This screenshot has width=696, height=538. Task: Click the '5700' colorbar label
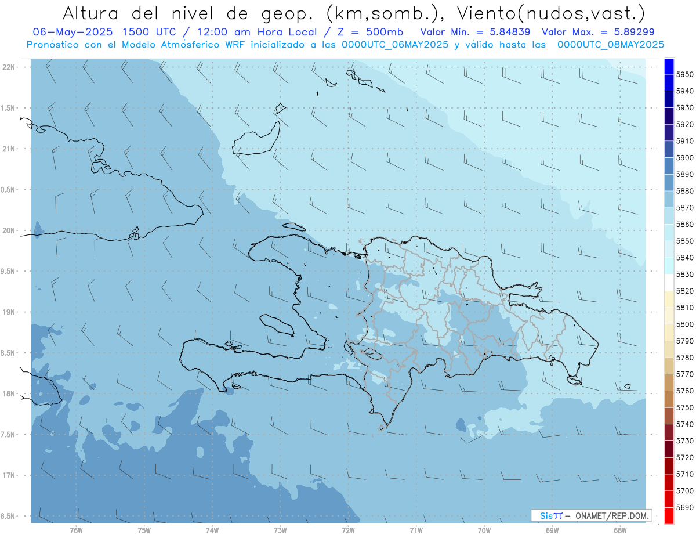coord(685,491)
